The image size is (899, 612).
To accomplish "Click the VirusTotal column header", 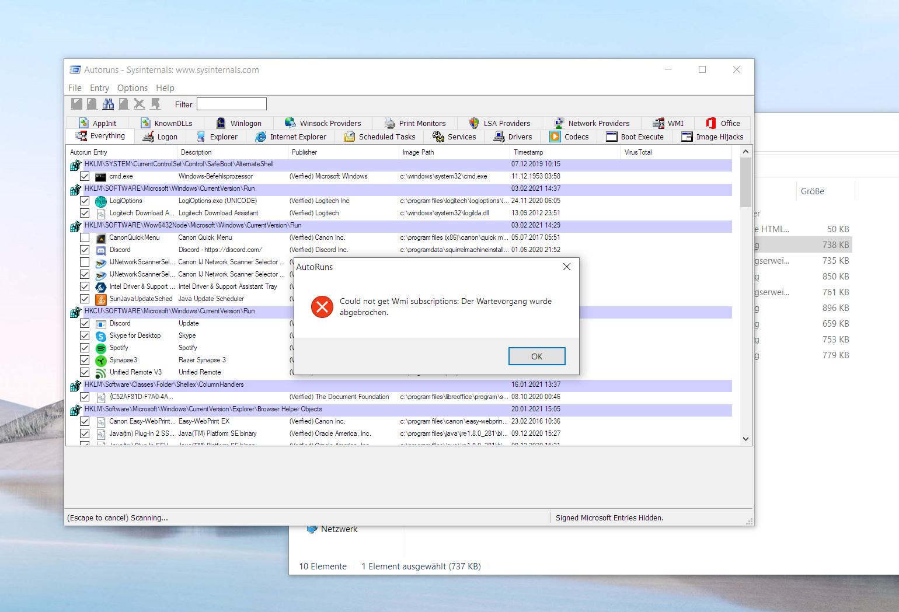I will pyautogui.click(x=676, y=152).
